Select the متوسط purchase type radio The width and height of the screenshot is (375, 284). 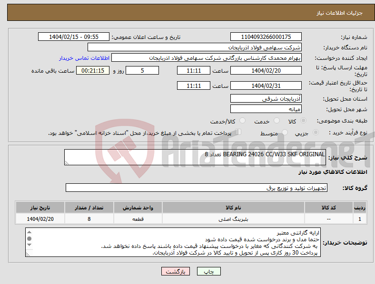click(285, 133)
